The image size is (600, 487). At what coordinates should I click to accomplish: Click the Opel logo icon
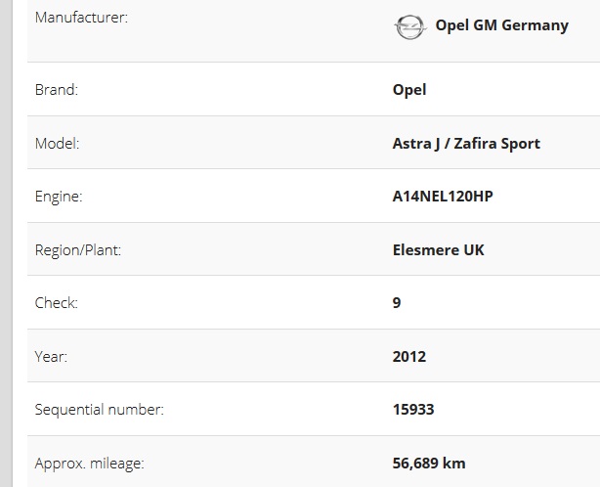[x=408, y=26]
